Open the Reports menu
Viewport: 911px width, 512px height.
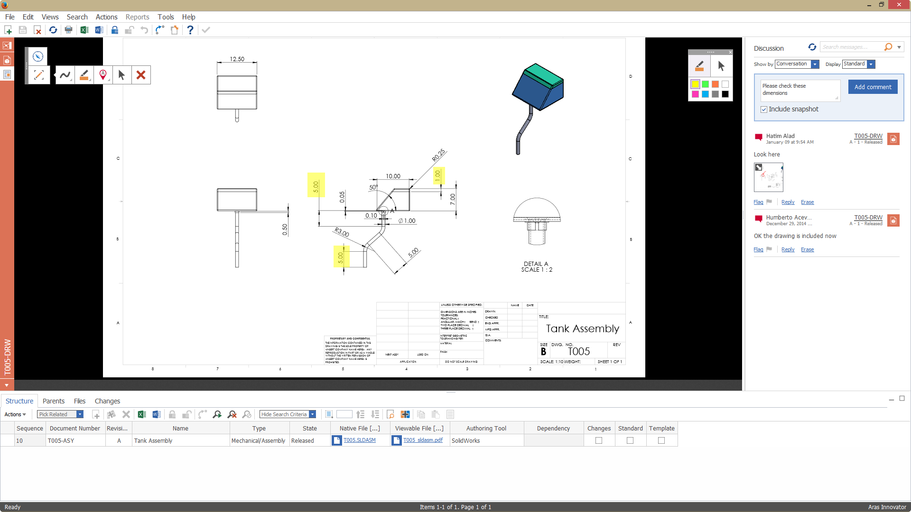pyautogui.click(x=137, y=17)
